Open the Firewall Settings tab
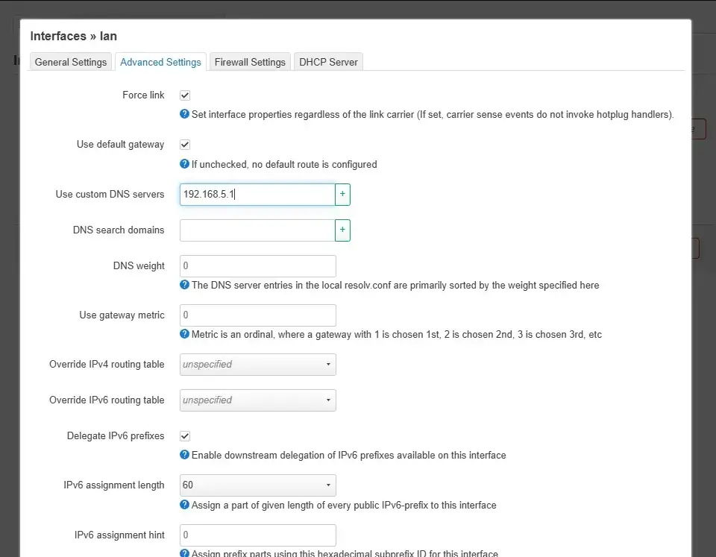This screenshot has height=557, width=716. (x=250, y=62)
